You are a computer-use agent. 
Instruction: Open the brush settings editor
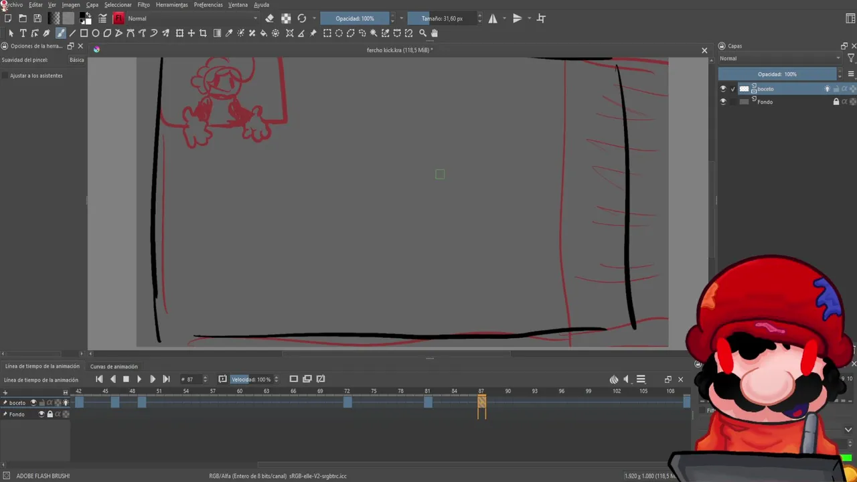102,18
